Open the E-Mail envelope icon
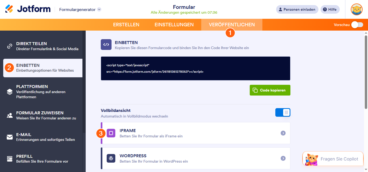This screenshot has height=172, width=368. tap(10, 137)
